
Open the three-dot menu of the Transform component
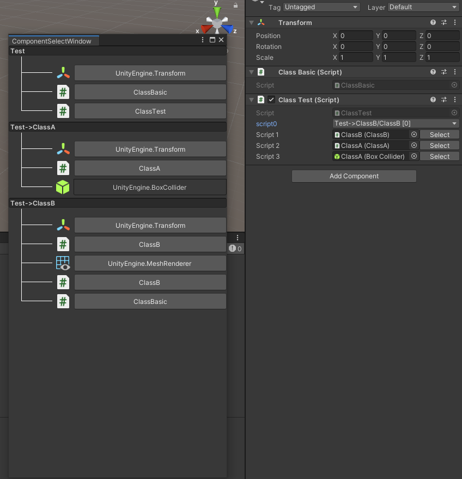coord(455,22)
